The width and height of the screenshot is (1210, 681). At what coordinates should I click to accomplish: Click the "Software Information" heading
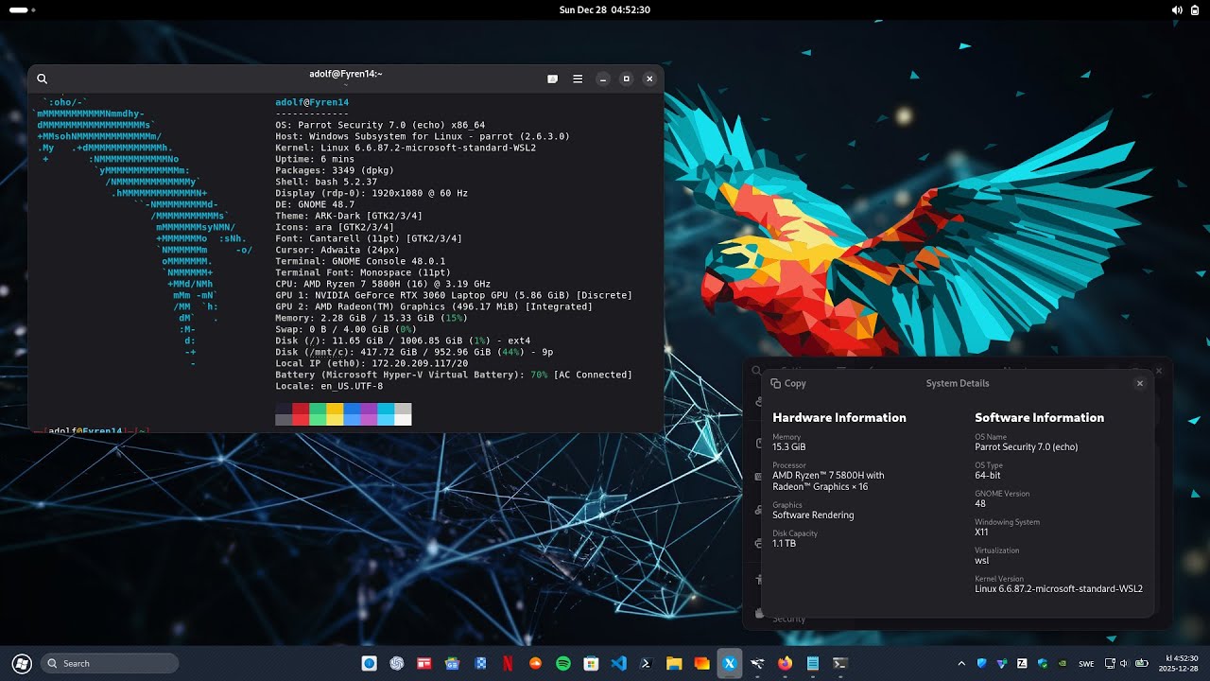[1039, 417]
